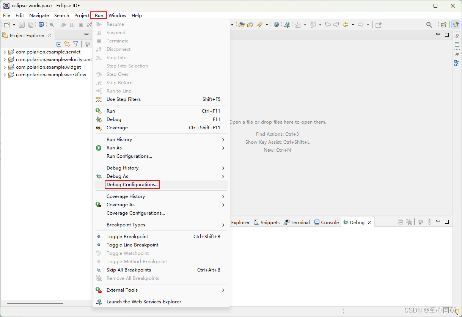Screen dimensions: 462x317
Task: Open the Help menu
Action: [x=137, y=16]
